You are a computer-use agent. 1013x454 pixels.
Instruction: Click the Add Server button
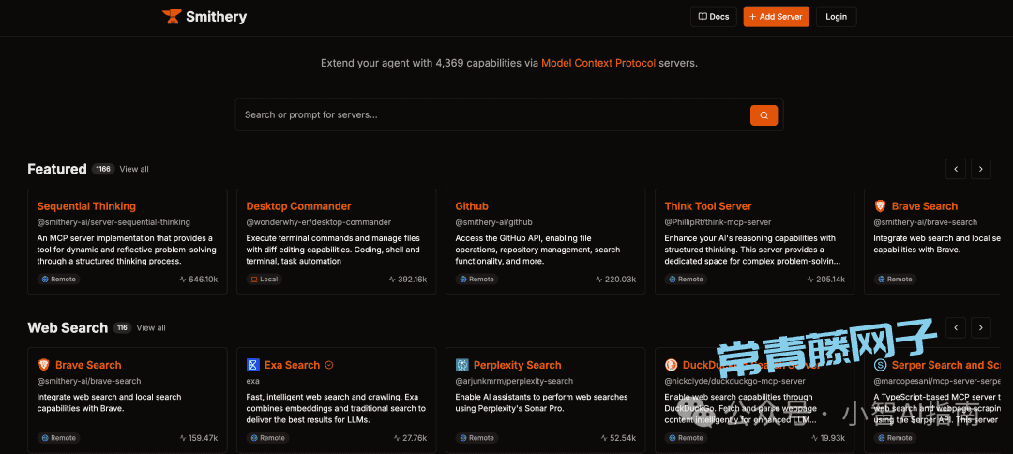coord(776,17)
